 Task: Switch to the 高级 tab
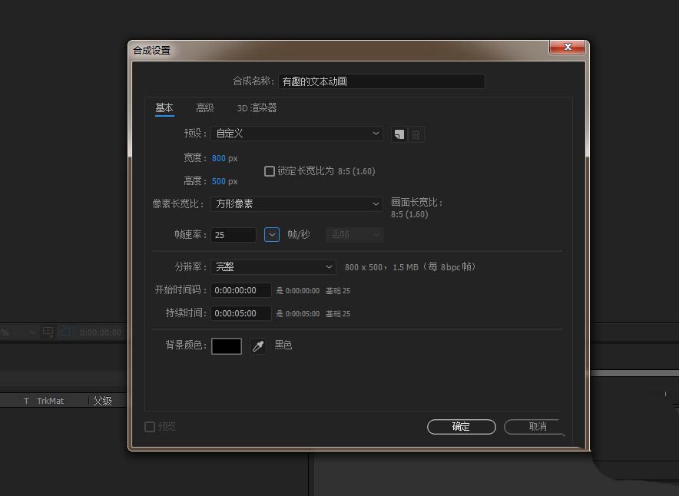coord(204,108)
